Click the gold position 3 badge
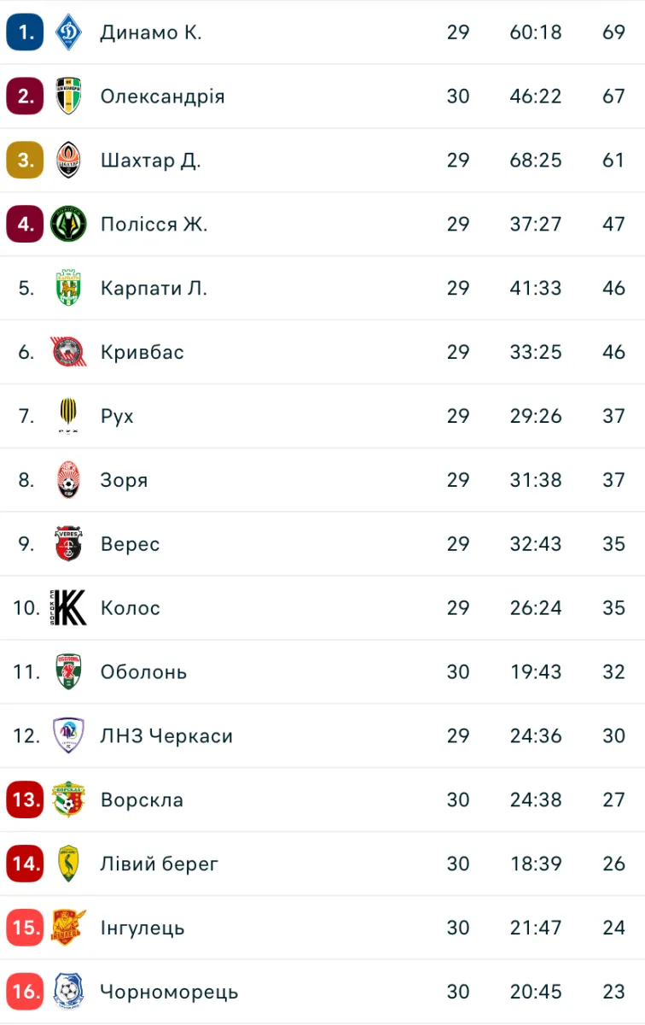The height and width of the screenshot is (1025, 645). [x=25, y=160]
